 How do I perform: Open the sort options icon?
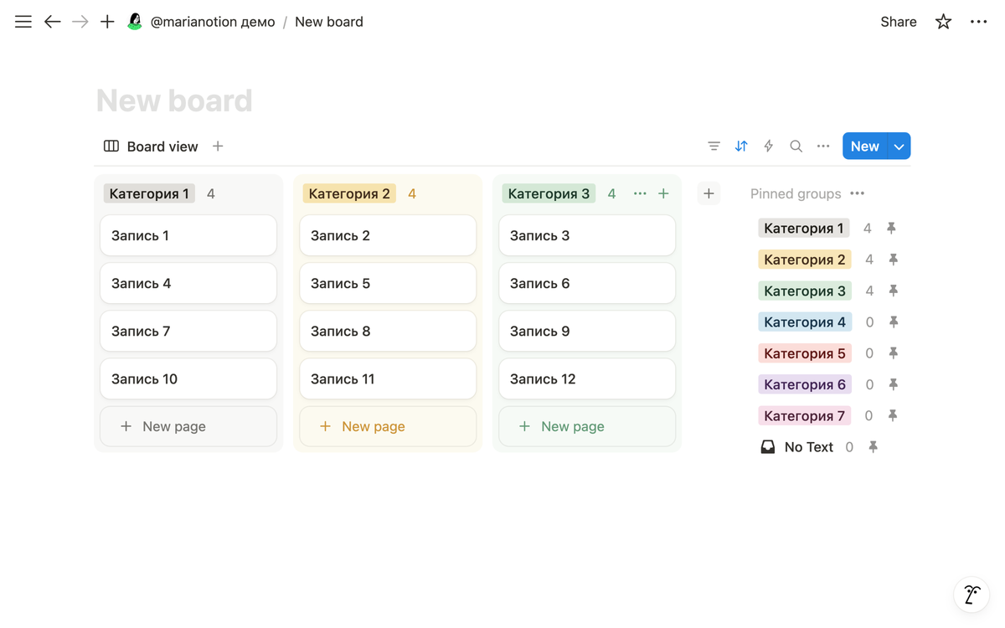(741, 147)
